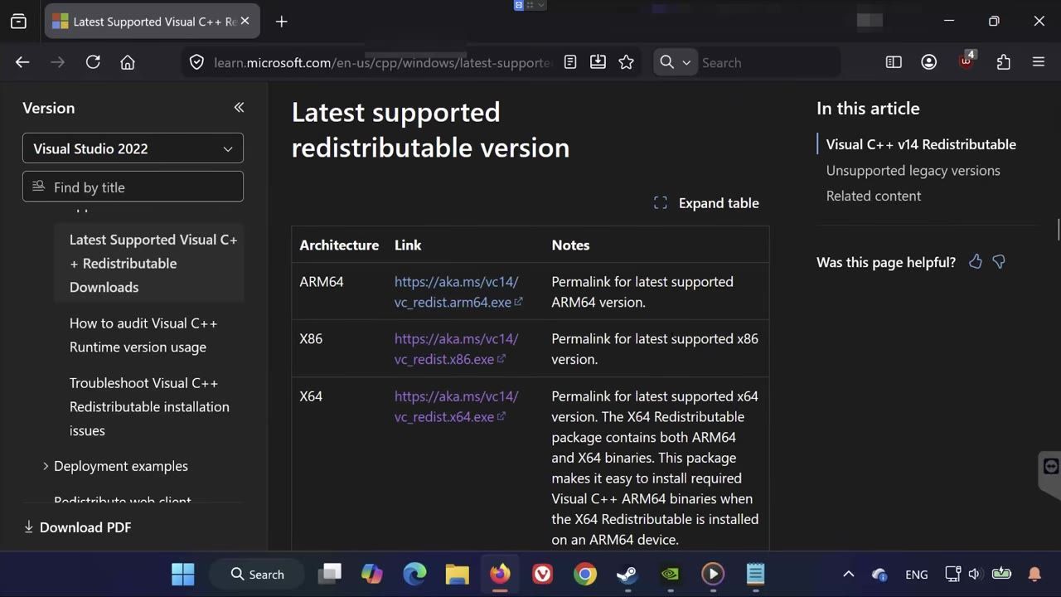The height and width of the screenshot is (597, 1061).
Task: Toggle reader view in the address bar
Action: [x=570, y=62]
